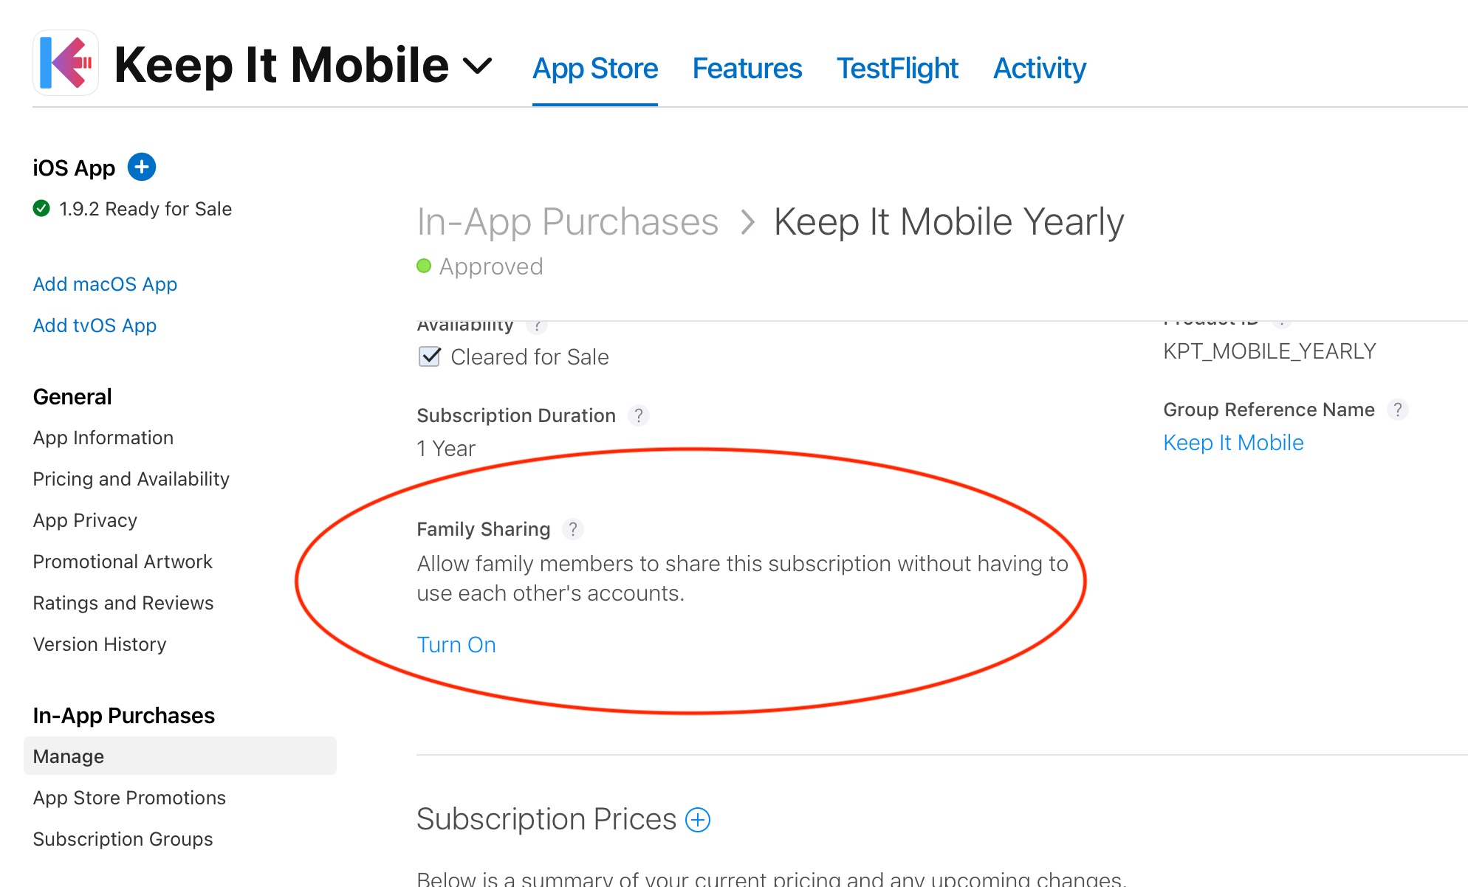
Task: Open the Availability help icon
Action: (x=538, y=325)
